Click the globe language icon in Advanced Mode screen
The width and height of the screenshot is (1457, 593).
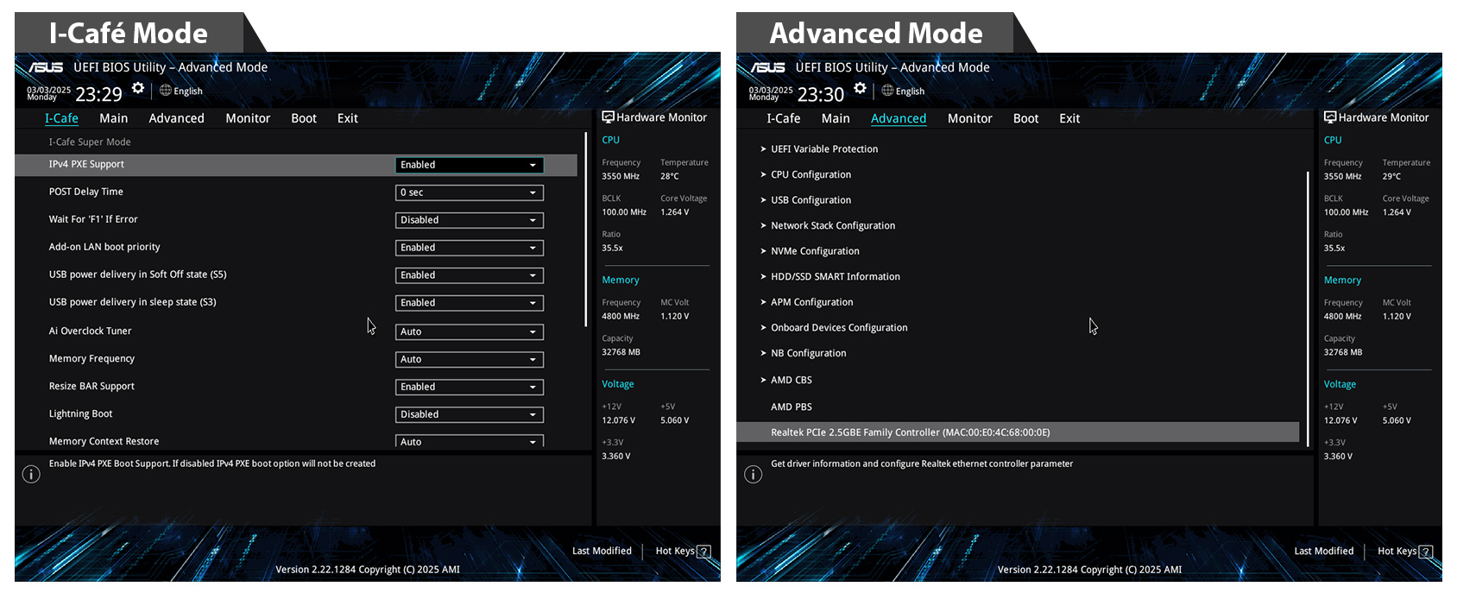click(x=887, y=91)
